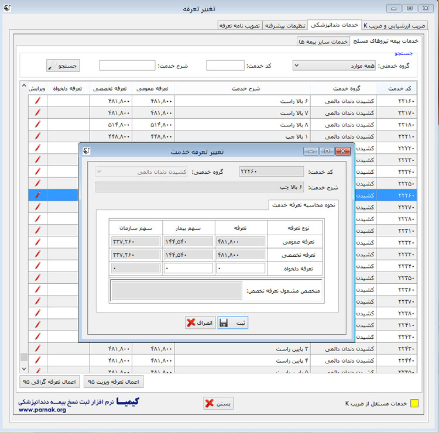
Task: Click the edit pencil for service row 22180
Action: 37,124
